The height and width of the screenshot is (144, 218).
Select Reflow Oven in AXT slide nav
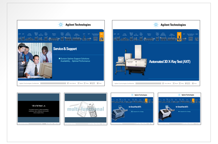[x=149, y=37]
